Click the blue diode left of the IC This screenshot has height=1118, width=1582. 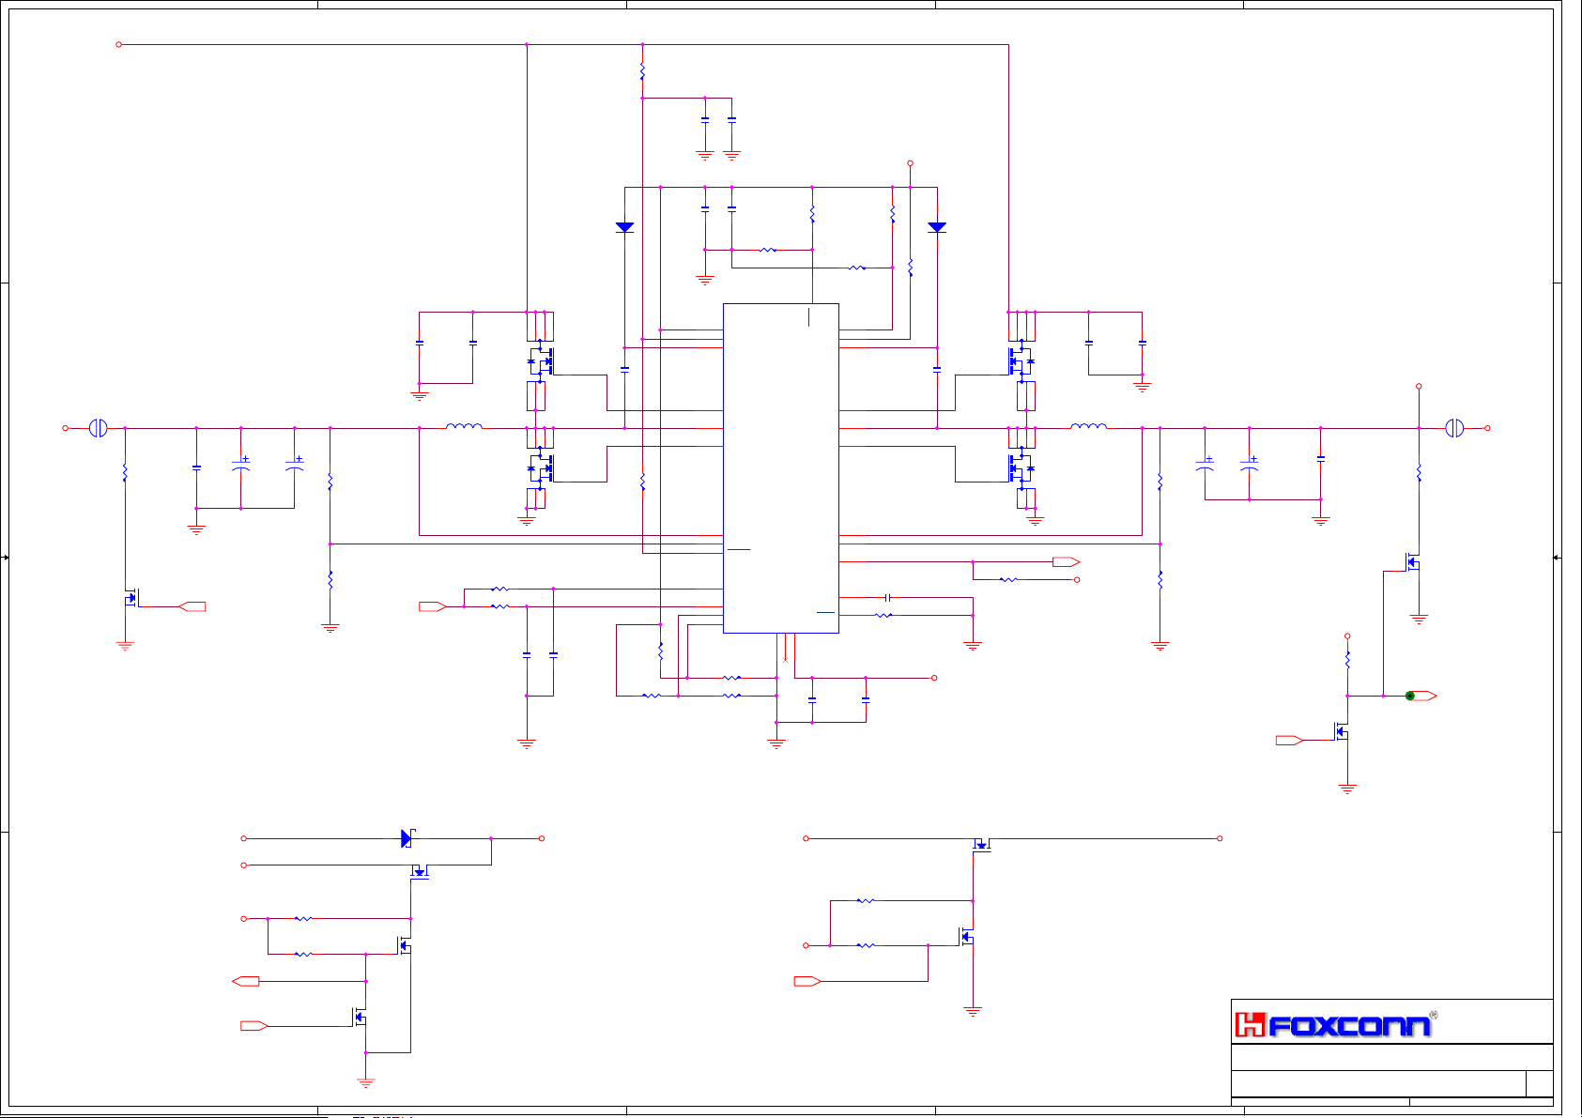tap(624, 227)
